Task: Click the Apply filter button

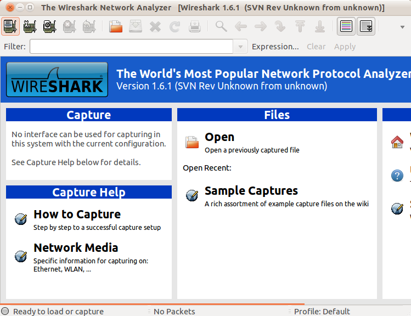Action: [x=345, y=47]
